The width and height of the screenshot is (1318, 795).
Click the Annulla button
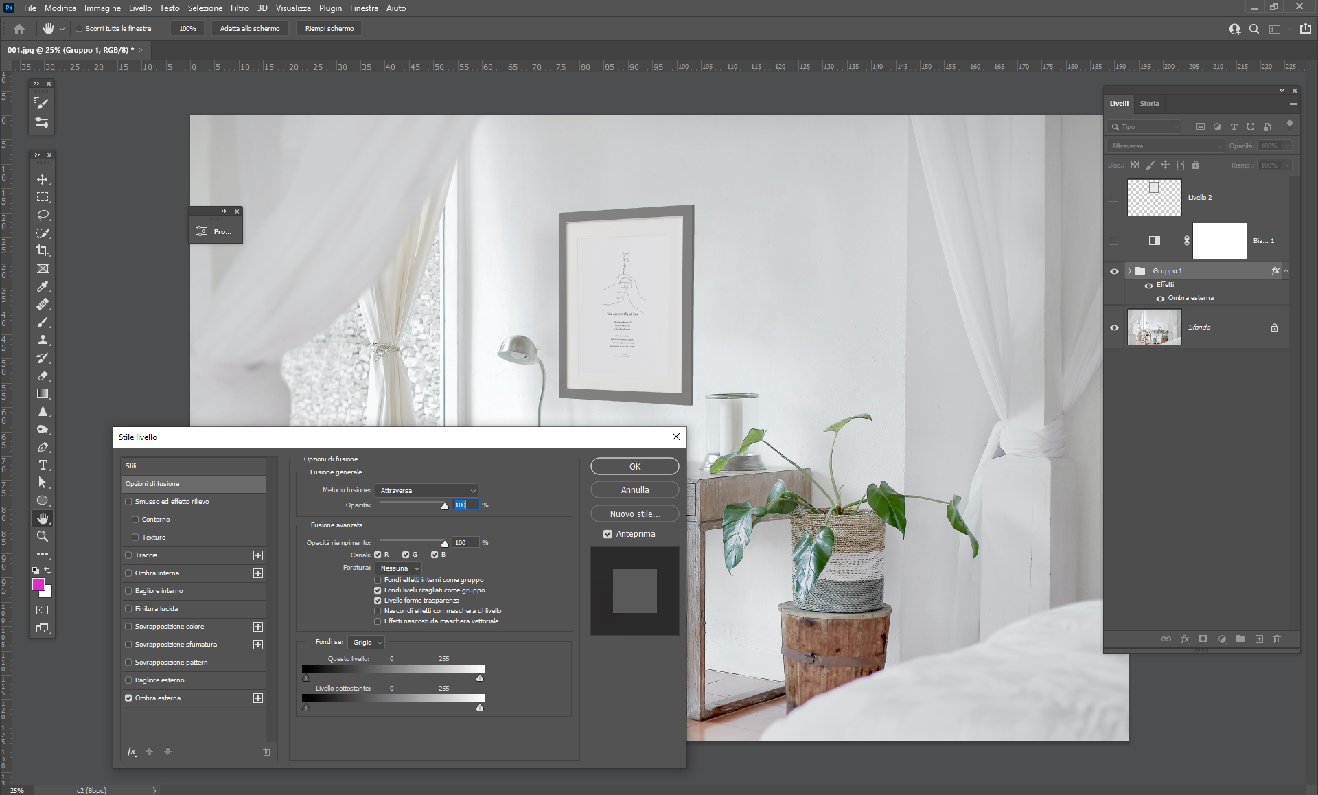634,490
